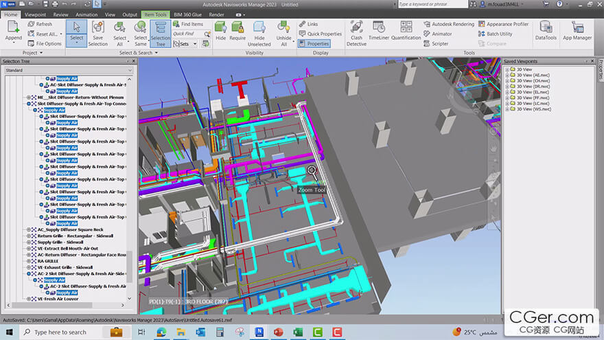
Task: Expand AC_Supply Diffuser Square Neck node
Action: tap(29, 229)
